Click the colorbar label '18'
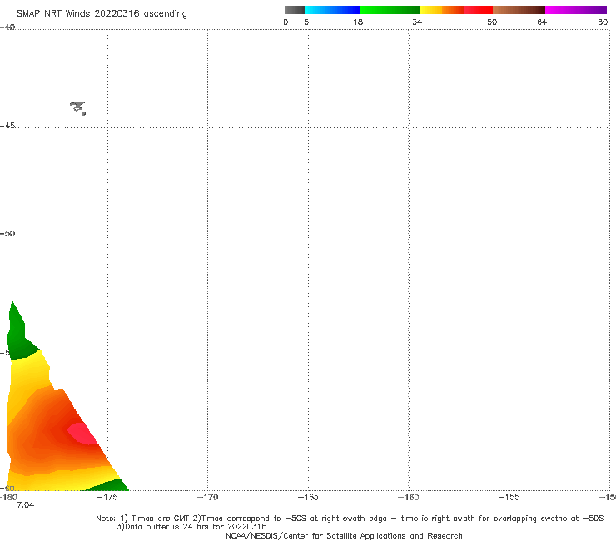 358,22
